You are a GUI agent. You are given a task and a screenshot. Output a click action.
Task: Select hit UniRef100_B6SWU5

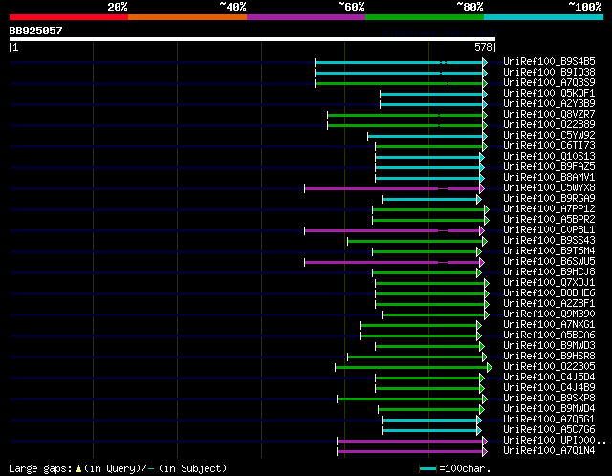[x=549, y=262]
